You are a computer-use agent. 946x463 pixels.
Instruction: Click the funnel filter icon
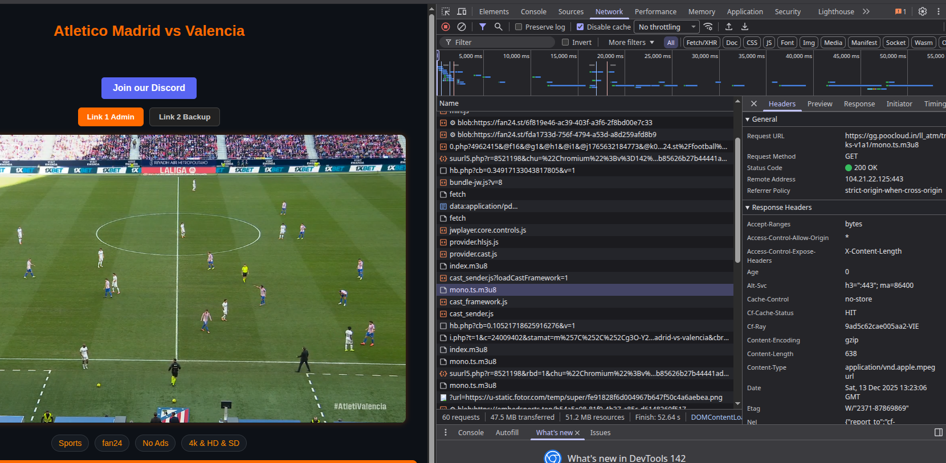pyautogui.click(x=483, y=27)
